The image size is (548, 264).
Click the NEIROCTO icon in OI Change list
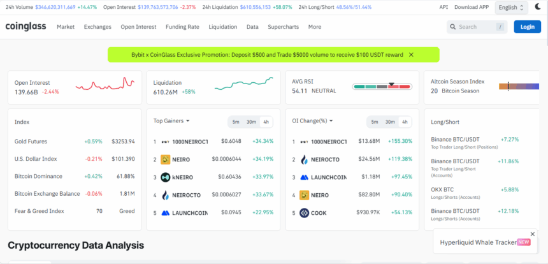pyautogui.click(x=304, y=159)
